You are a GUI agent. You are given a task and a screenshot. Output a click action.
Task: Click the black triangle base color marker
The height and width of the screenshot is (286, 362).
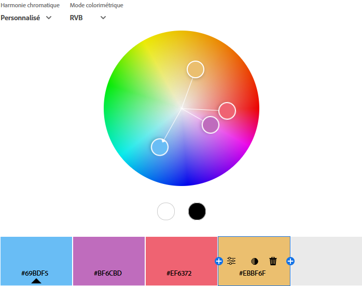pyautogui.click(x=36, y=281)
